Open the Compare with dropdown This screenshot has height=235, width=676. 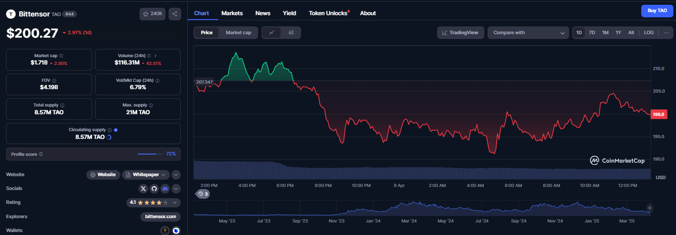[x=528, y=32]
